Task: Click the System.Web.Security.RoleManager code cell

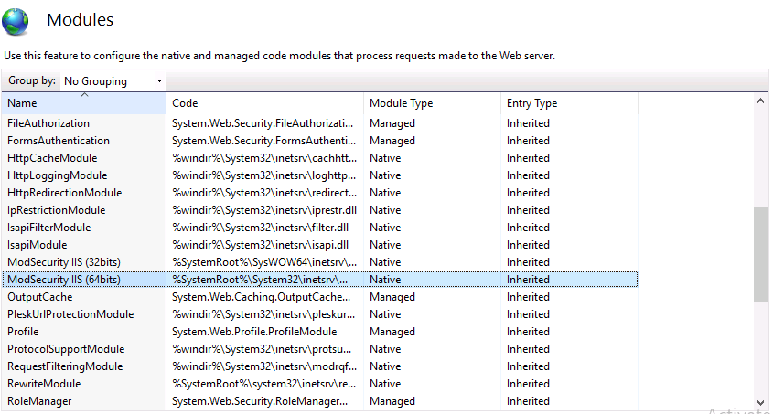Action: click(260, 401)
